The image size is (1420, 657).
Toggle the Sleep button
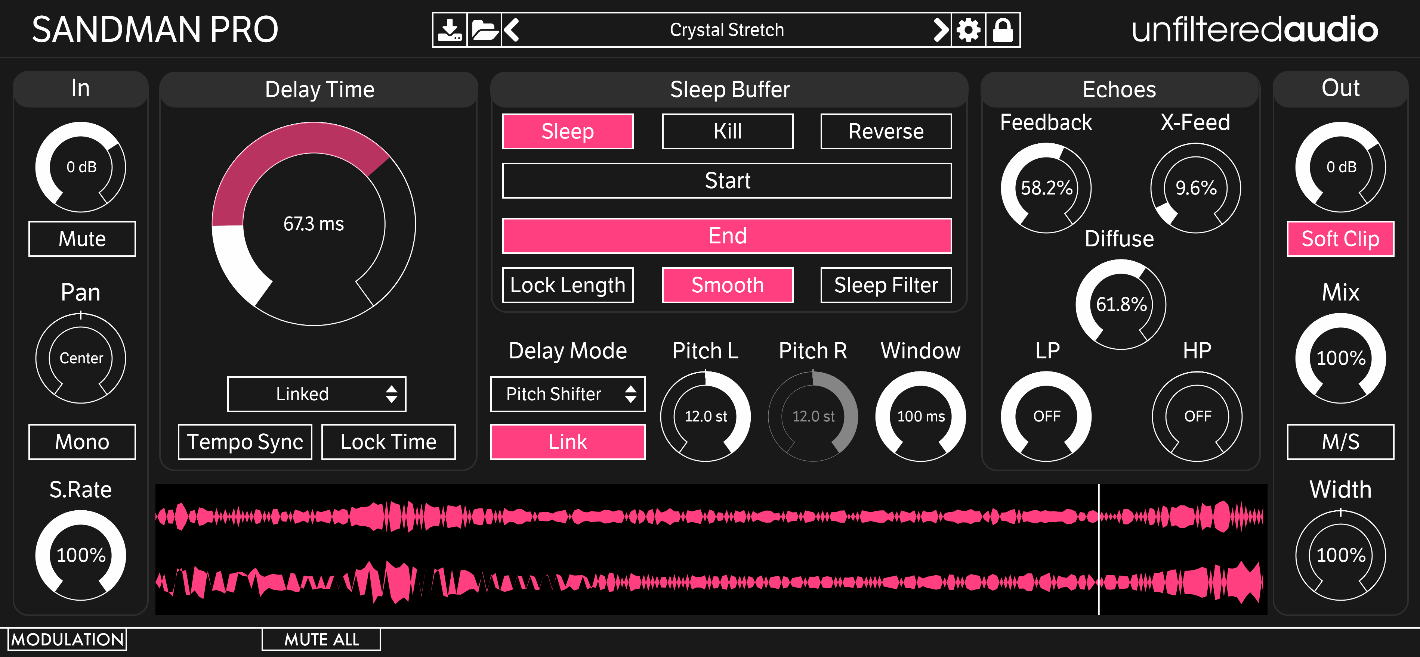point(568,131)
